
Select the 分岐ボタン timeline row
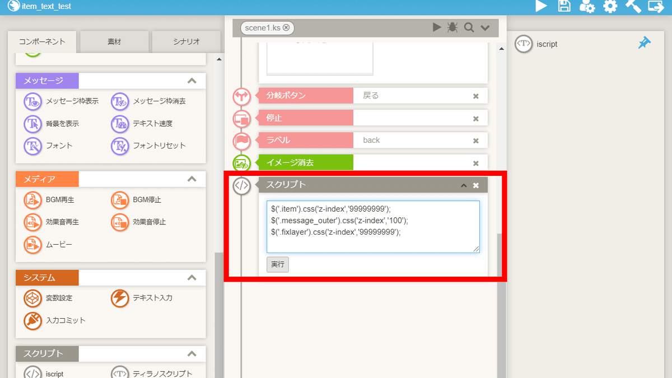click(373, 96)
